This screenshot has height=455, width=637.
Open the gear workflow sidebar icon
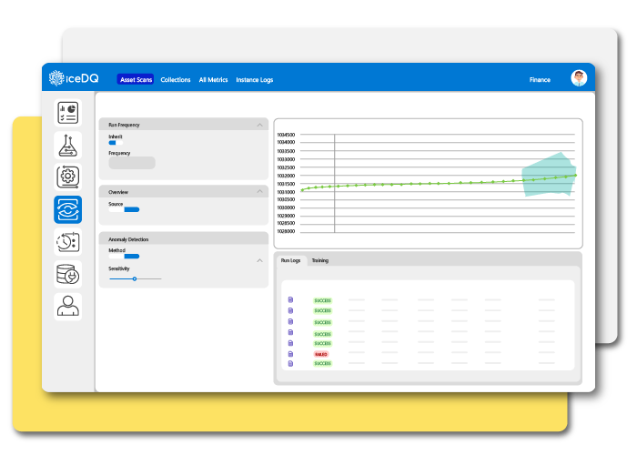point(68,177)
